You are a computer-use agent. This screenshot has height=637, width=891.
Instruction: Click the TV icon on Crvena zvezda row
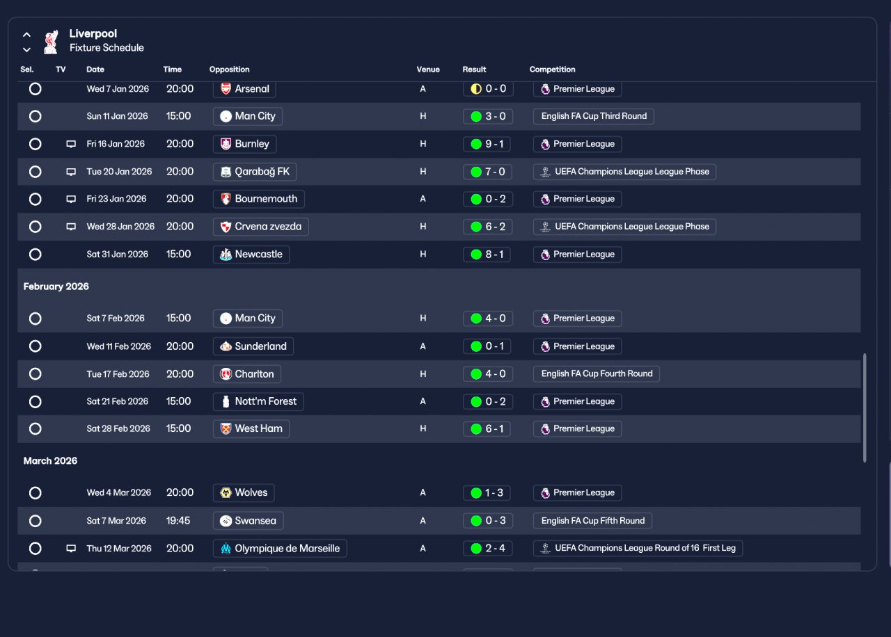(71, 227)
